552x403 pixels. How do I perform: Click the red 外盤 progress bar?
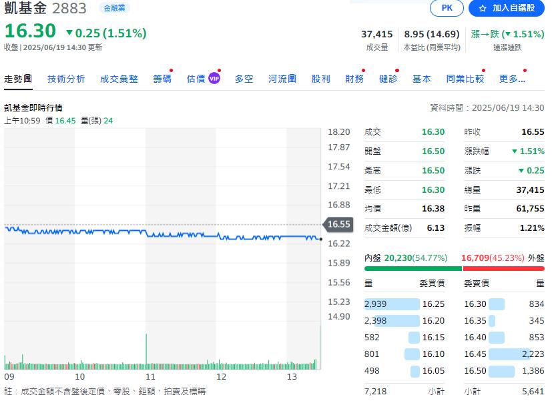click(x=503, y=268)
